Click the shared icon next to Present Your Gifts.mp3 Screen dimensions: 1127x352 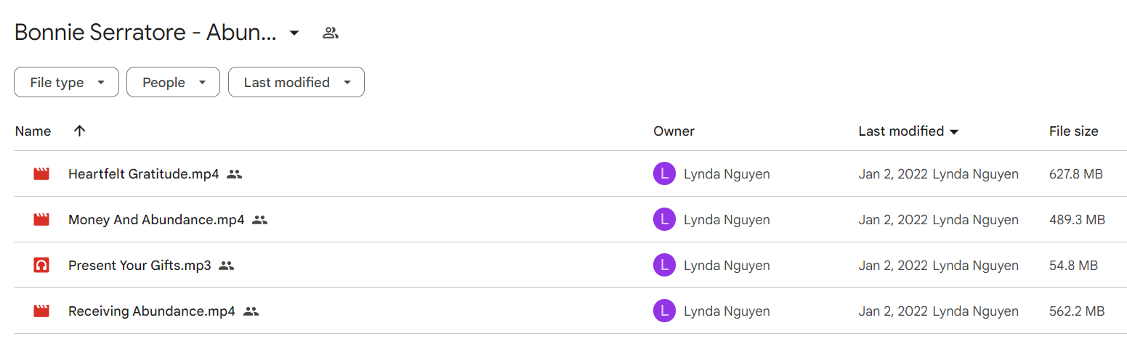pyautogui.click(x=226, y=266)
